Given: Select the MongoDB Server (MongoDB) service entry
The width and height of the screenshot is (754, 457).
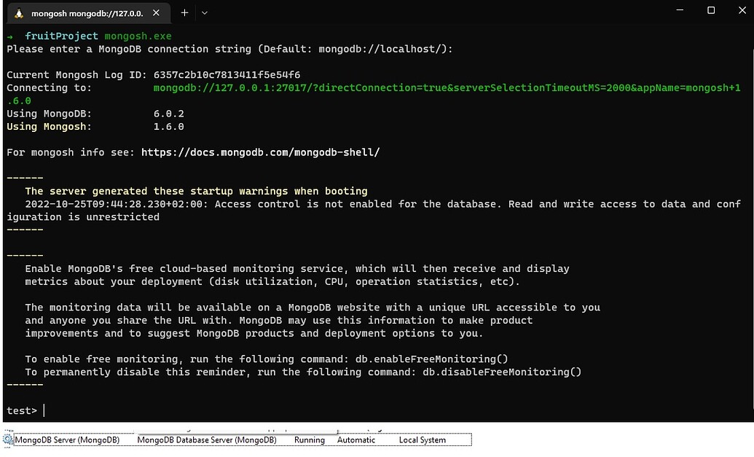Looking at the screenshot, I should point(69,440).
